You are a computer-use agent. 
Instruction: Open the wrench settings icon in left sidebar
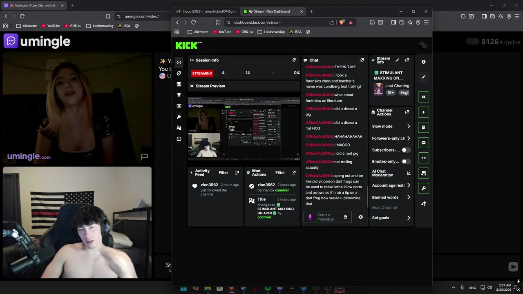click(179, 117)
